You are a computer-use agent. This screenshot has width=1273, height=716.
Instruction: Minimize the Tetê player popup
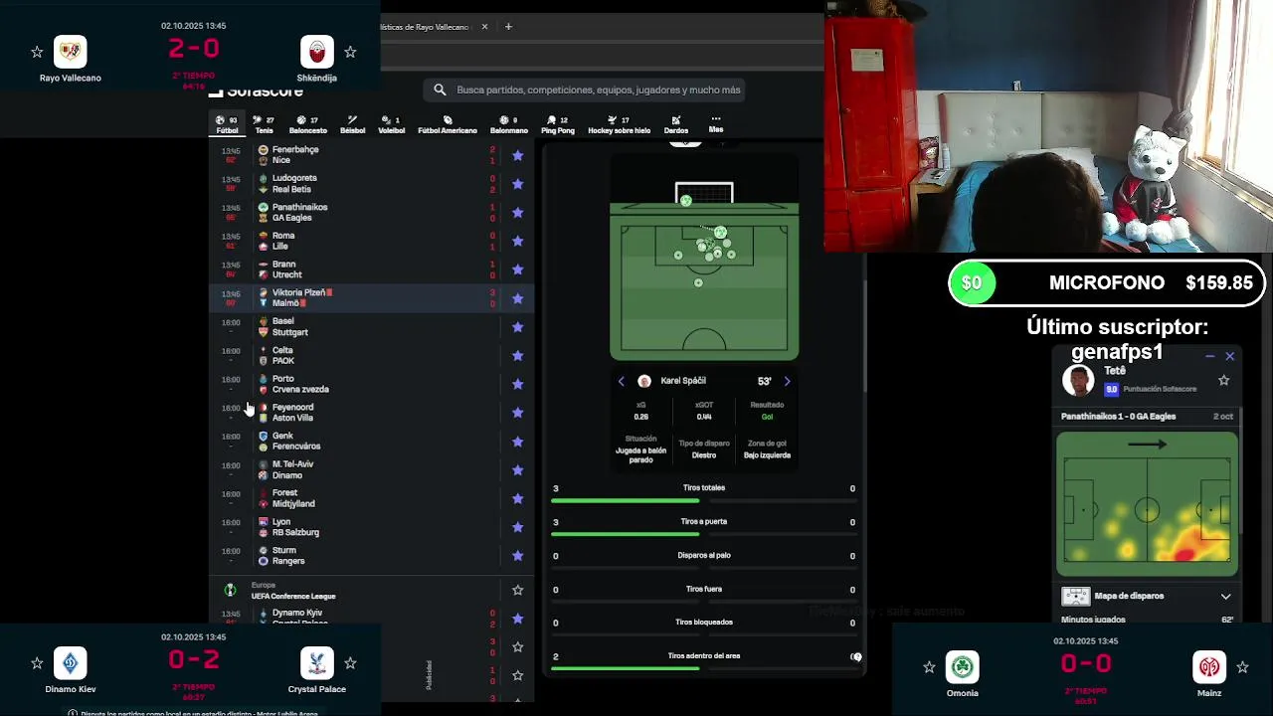[1210, 356]
